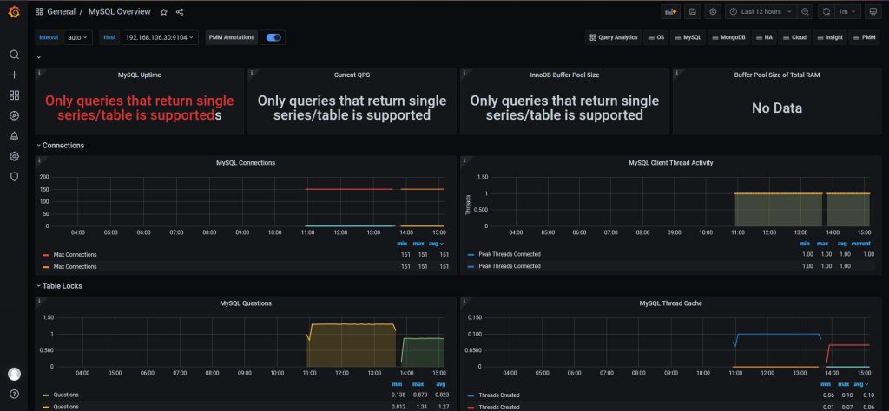This screenshot has width=889, height=411.
Task: Open the Interval auto dropdown
Action: pos(77,37)
